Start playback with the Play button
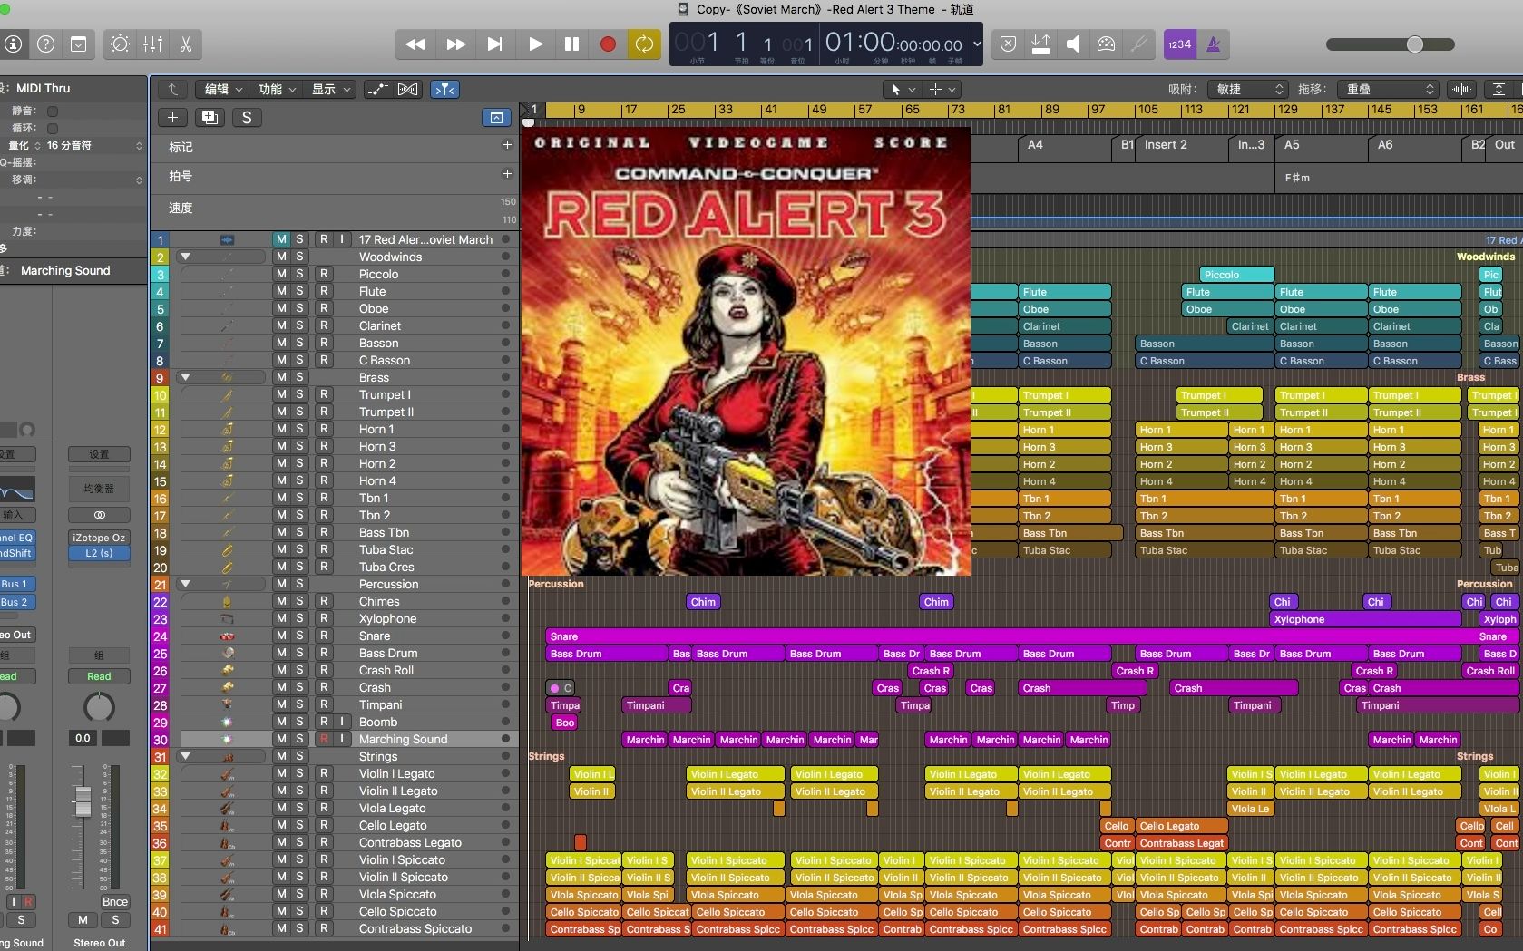Viewport: 1523px width, 951px height. pyautogui.click(x=535, y=44)
